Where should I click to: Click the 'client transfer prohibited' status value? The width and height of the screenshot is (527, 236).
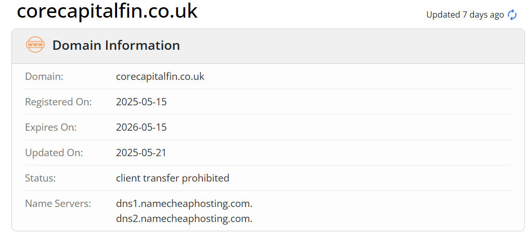coord(172,178)
